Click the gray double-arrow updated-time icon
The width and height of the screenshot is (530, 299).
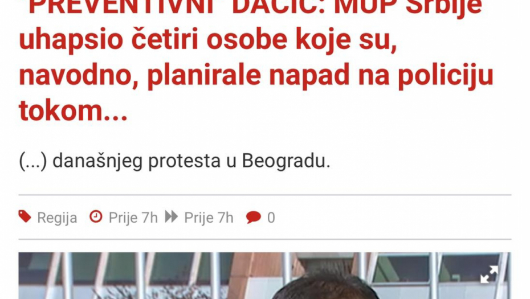(x=172, y=216)
